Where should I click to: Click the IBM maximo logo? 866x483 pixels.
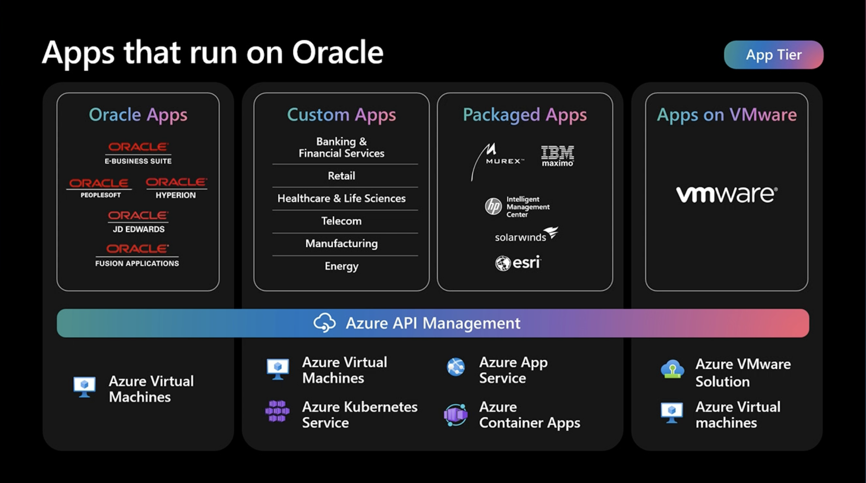coord(557,156)
